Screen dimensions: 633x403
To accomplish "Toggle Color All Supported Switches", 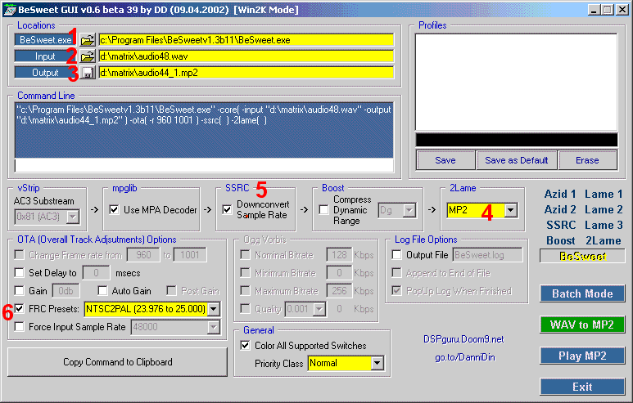I will 245,346.
